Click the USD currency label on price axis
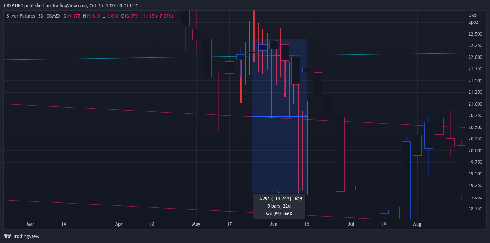This screenshot has width=490, height=243. point(473,16)
